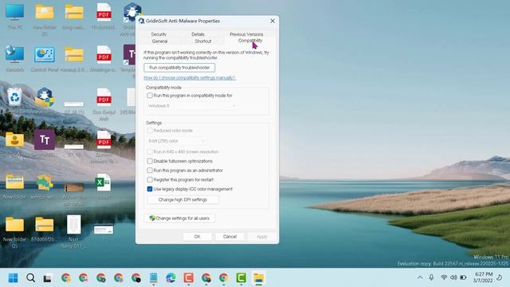Click Change settings for all users
The image size is (510, 287).
click(179, 218)
